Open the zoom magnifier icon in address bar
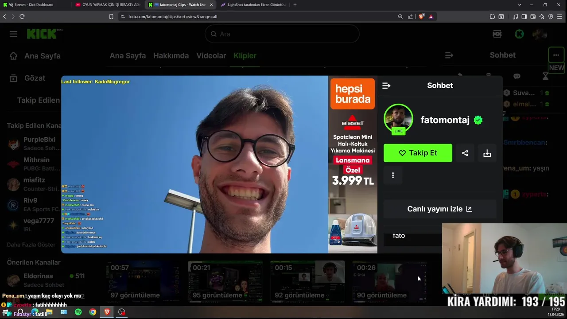Screen dimensions: 567x319 (400, 16)
